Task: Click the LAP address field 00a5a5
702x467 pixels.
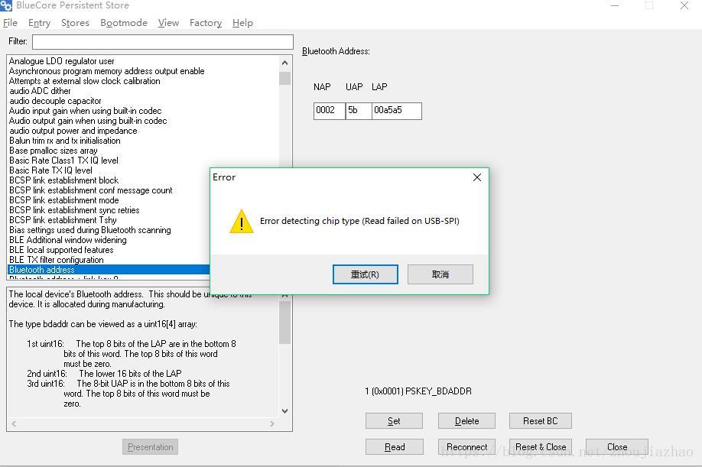Action: click(x=396, y=111)
